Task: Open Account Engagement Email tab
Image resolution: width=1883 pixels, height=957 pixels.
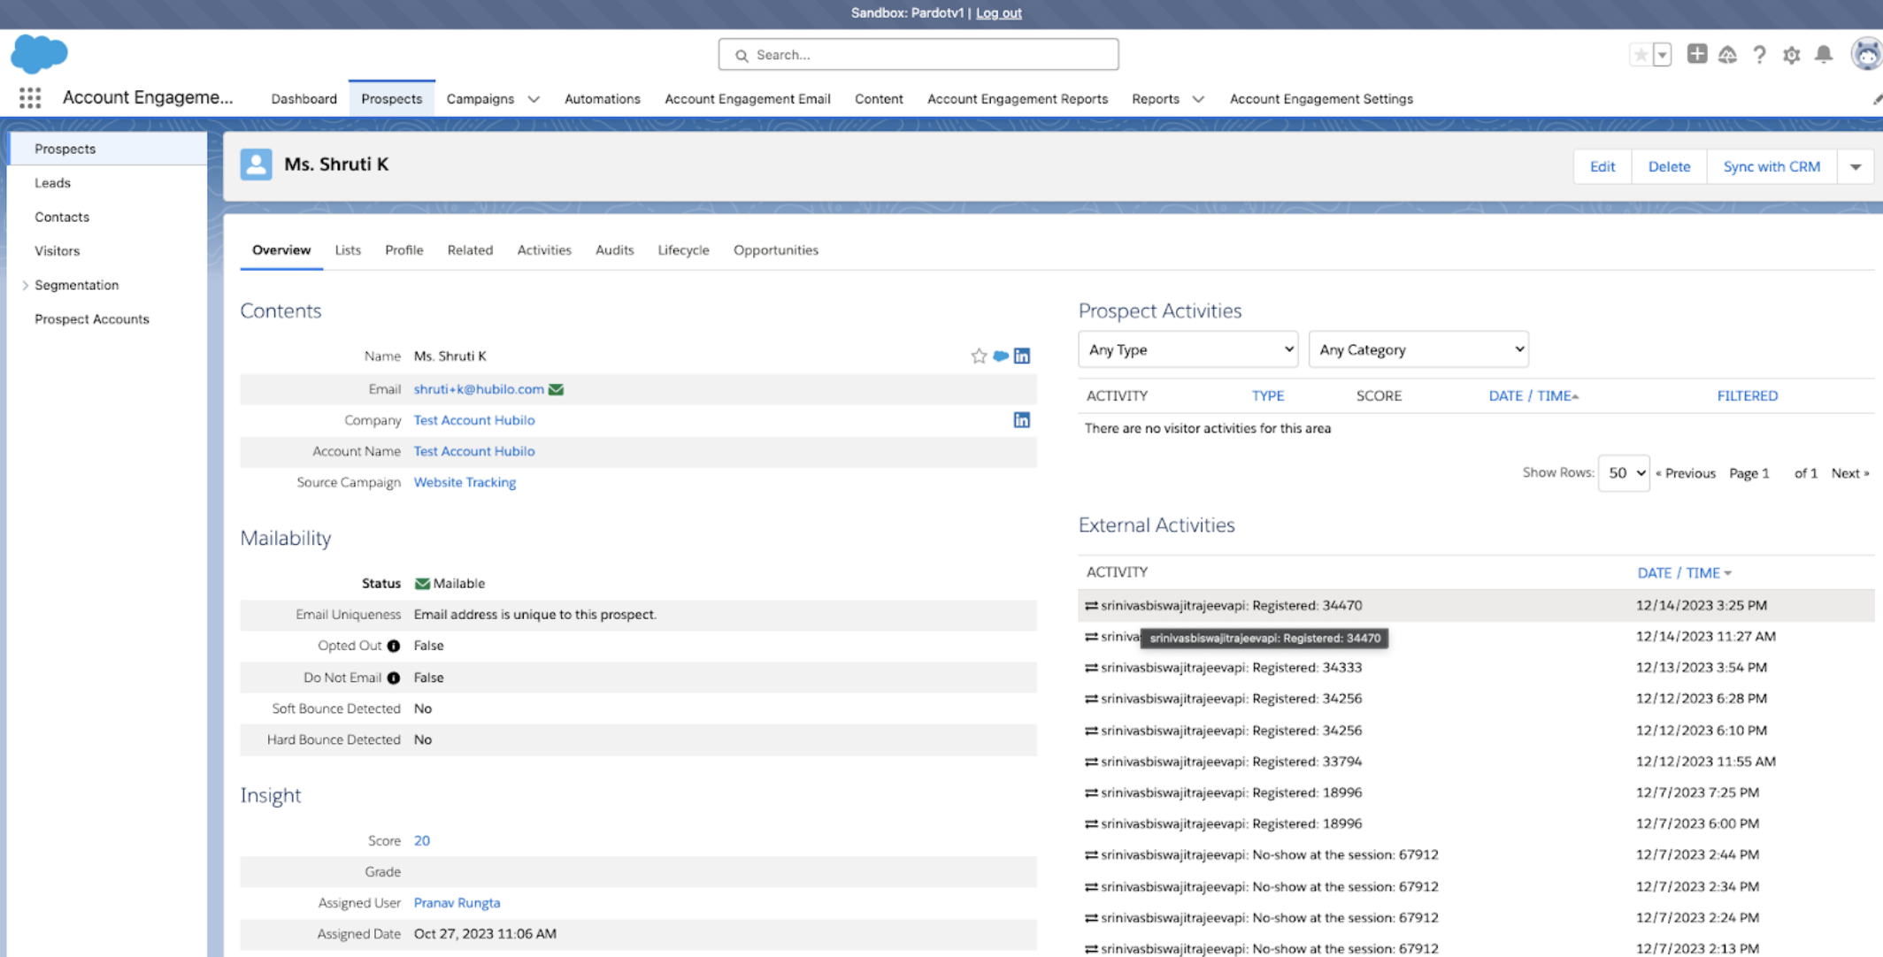Action: (x=747, y=99)
